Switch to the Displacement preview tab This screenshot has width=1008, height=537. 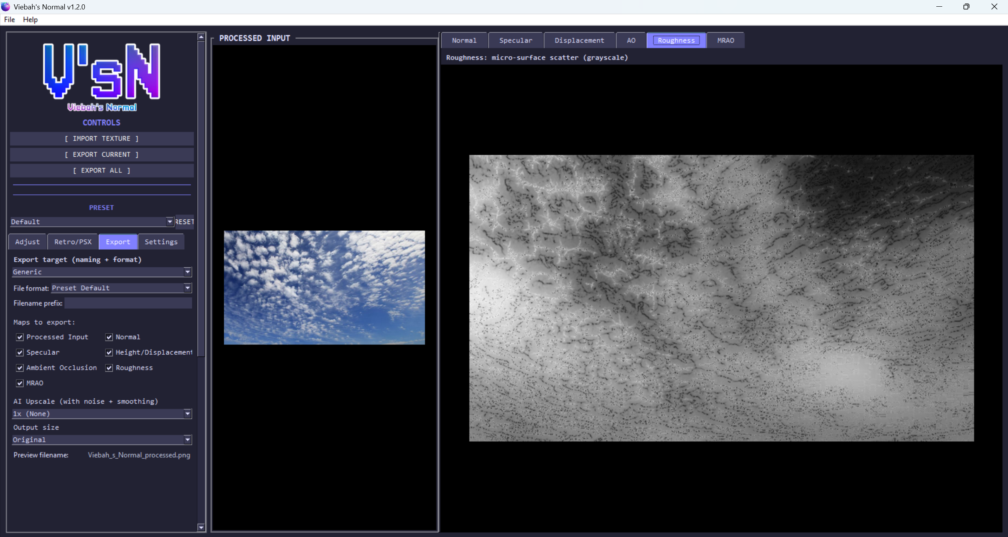[579, 40]
